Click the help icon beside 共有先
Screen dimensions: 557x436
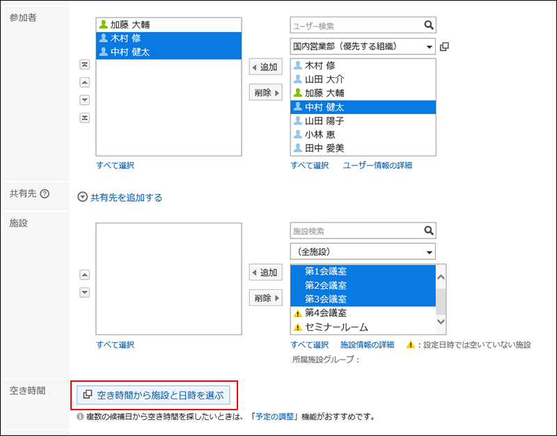[x=45, y=194]
